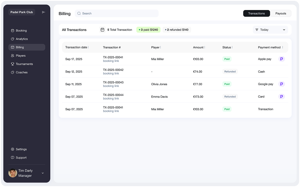Open the Tournaments trophy menu item

click(x=24, y=64)
